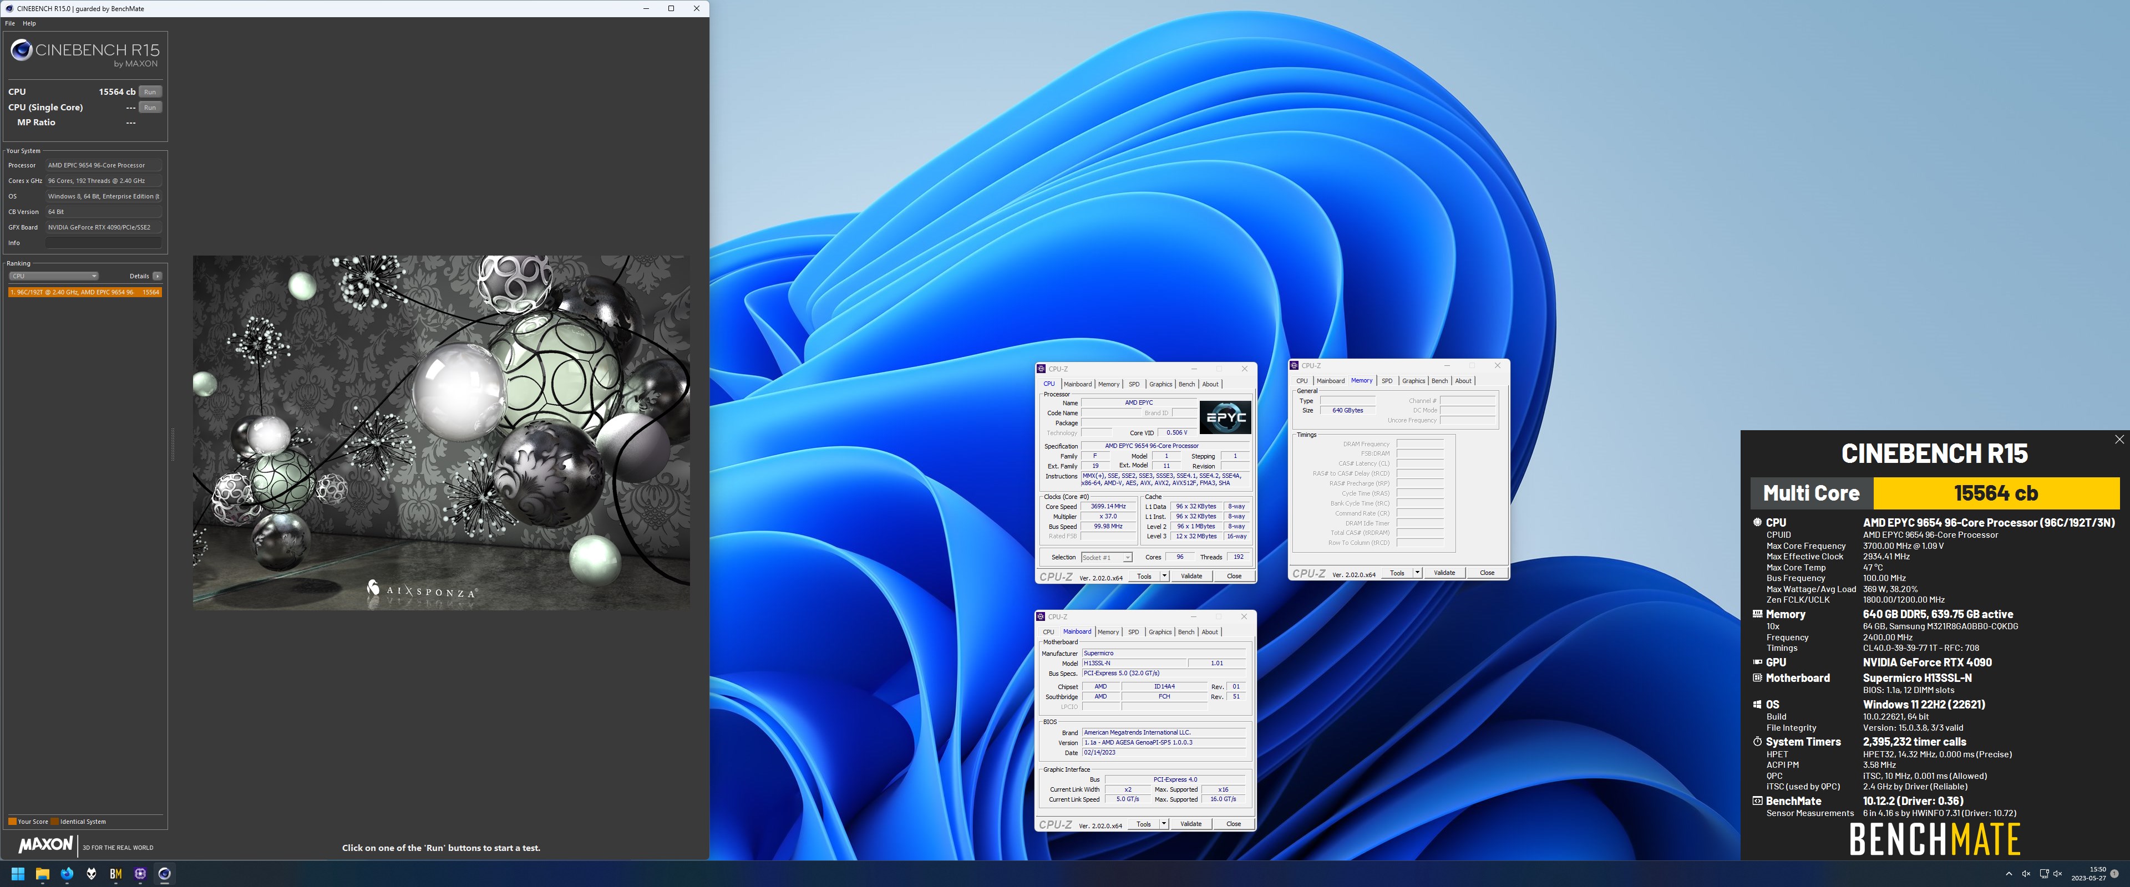Image resolution: width=2130 pixels, height=887 pixels.
Task: Expand Ranking Details arrow in Cinebench
Action: point(157,276)
